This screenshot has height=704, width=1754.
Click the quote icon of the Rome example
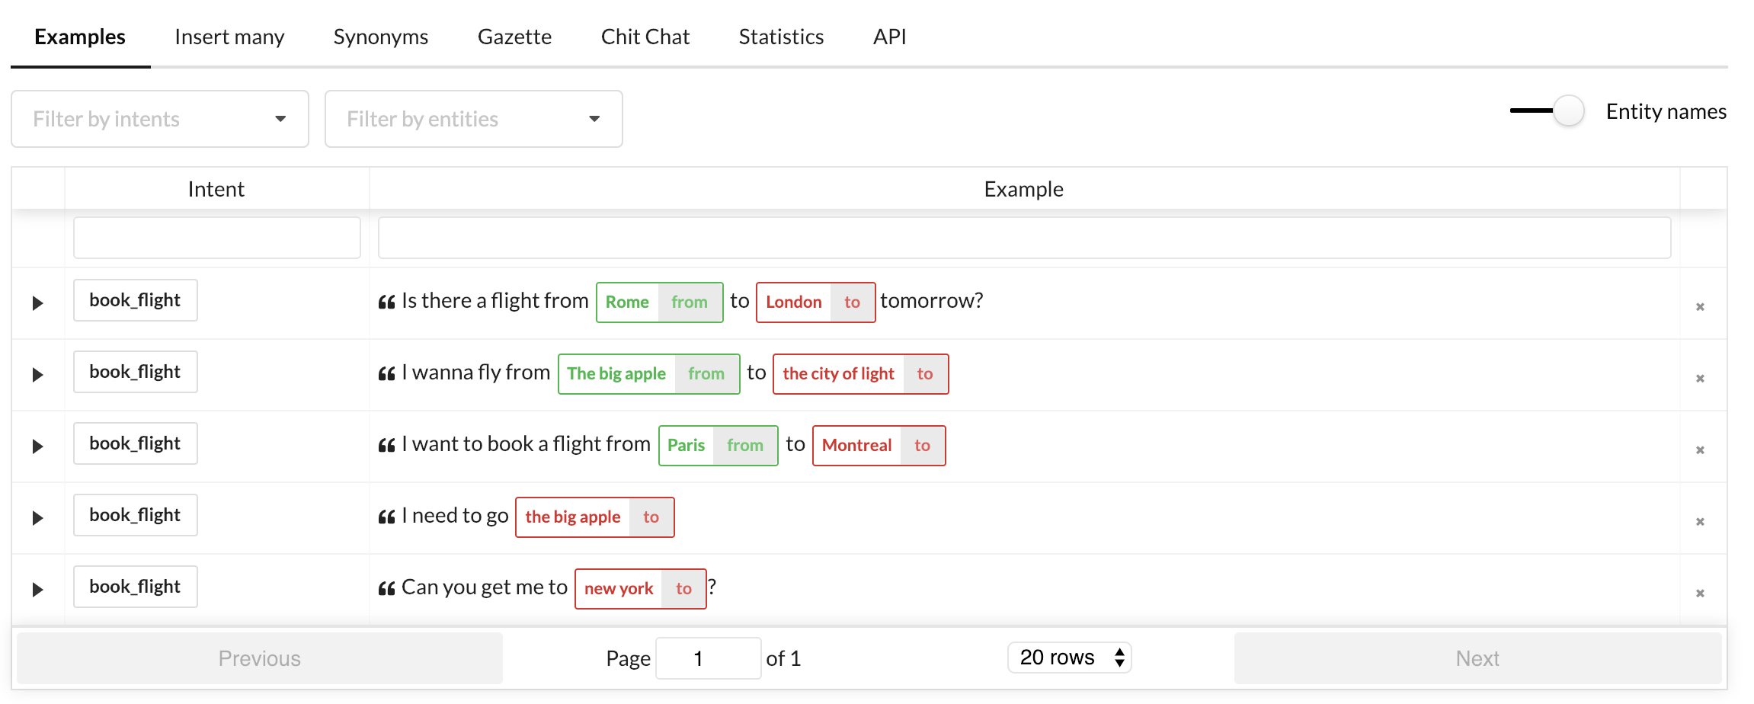[x=386, y=302]
